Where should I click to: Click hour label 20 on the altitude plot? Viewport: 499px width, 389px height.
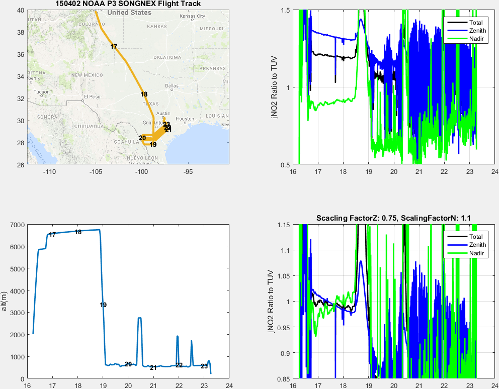[x=128, y=364]
